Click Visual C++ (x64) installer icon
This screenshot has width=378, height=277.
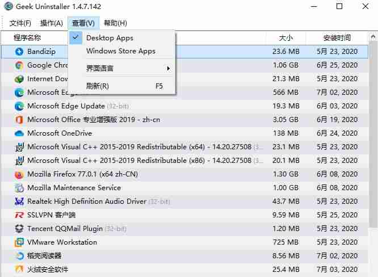click(19, 147)
